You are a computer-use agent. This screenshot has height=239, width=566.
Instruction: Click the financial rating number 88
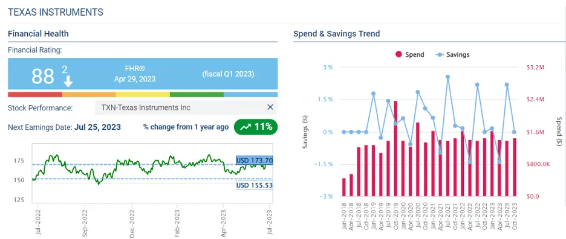(x=43, y=76)
